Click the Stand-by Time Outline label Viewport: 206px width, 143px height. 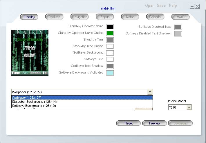point(88,46)
